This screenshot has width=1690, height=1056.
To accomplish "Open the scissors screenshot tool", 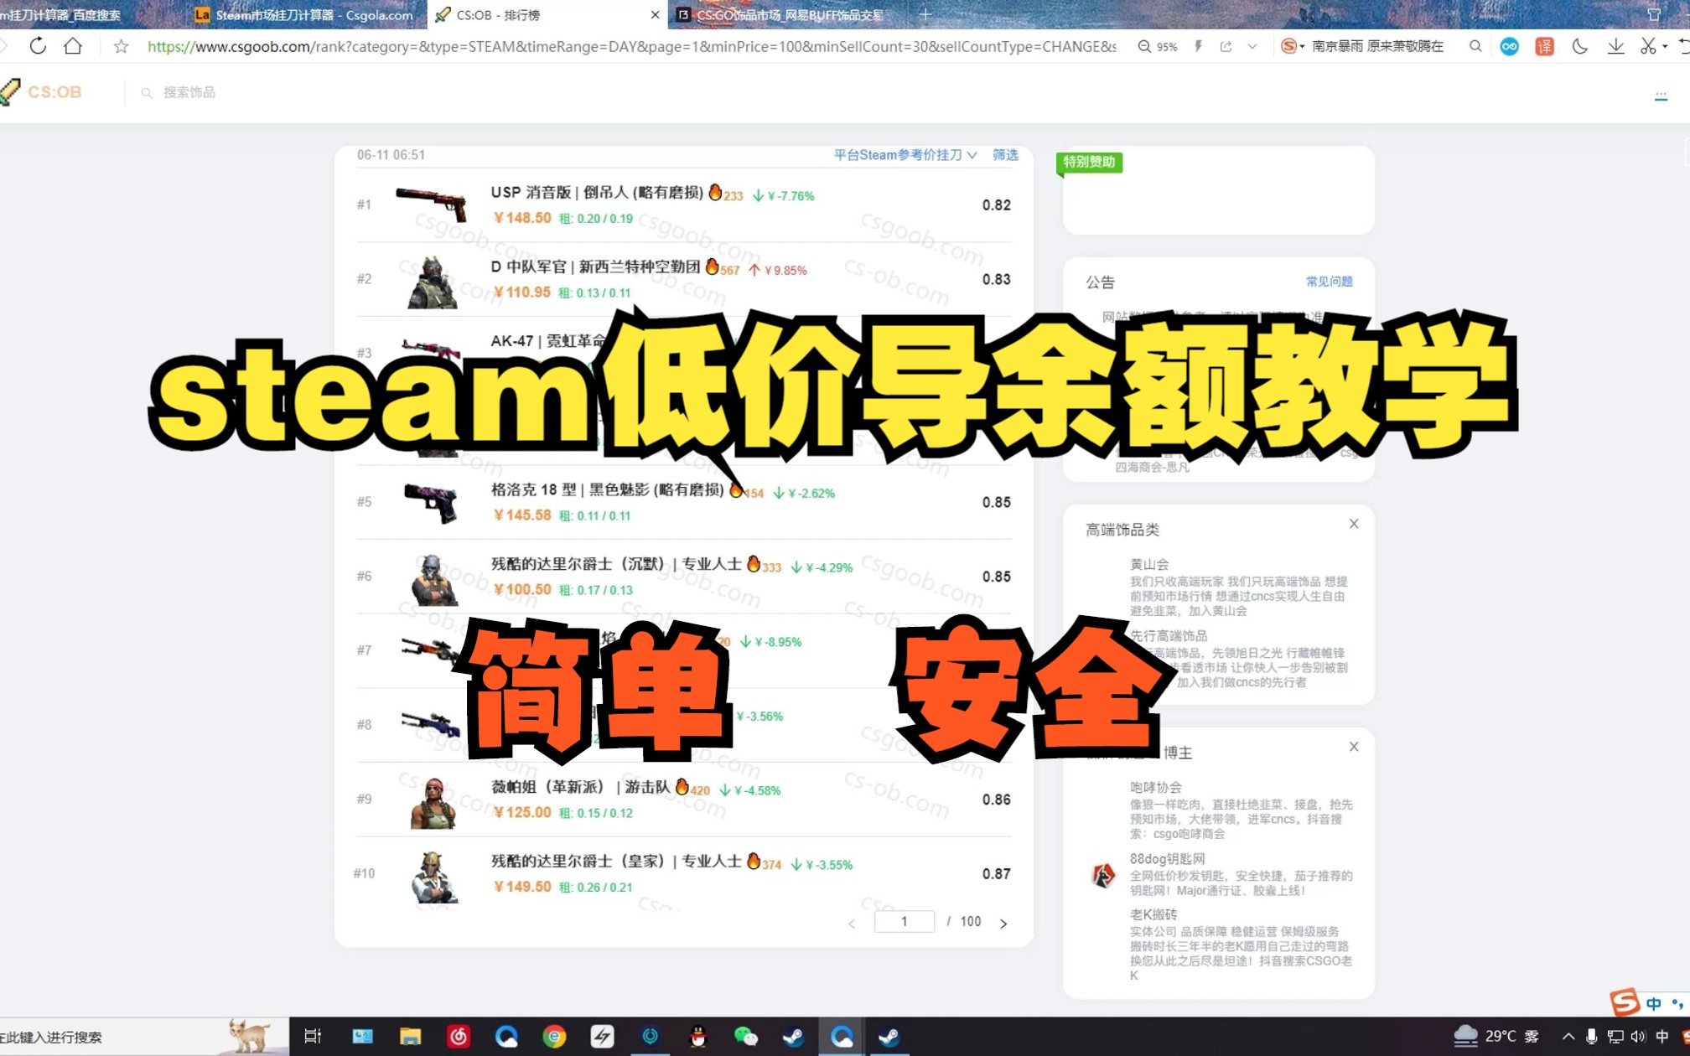I will (x=1648, y=46).
